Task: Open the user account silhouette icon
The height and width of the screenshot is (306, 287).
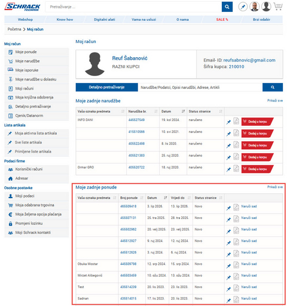Action: click(x=266, y=7)
